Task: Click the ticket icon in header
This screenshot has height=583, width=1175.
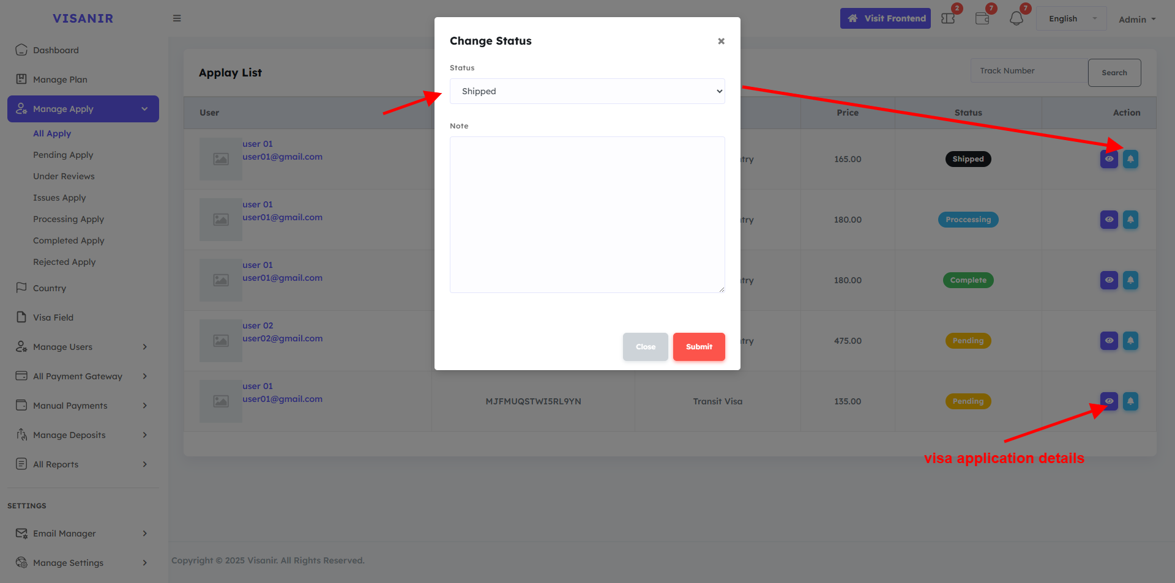Action: [948, 18]
